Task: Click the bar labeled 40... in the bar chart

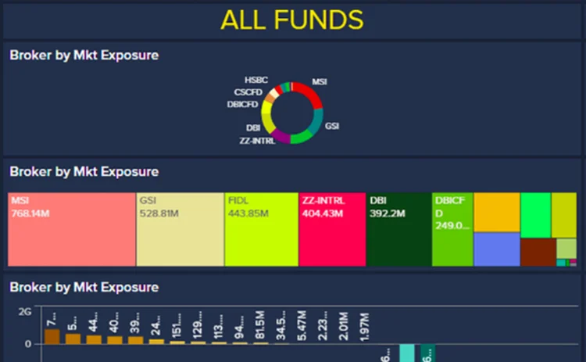Action: click(115, 340)
